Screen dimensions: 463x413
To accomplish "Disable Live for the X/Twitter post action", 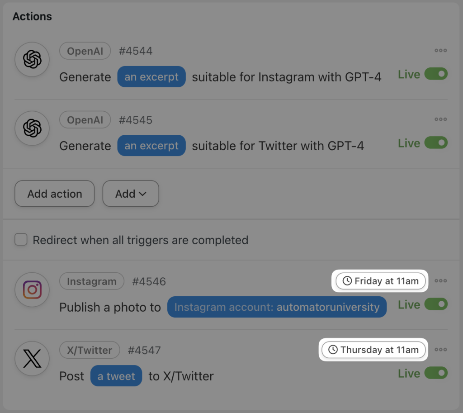I will pyautogui.click(x=435, y=373).
